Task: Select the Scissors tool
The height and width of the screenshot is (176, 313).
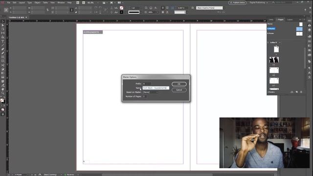Action: (2, 65)
